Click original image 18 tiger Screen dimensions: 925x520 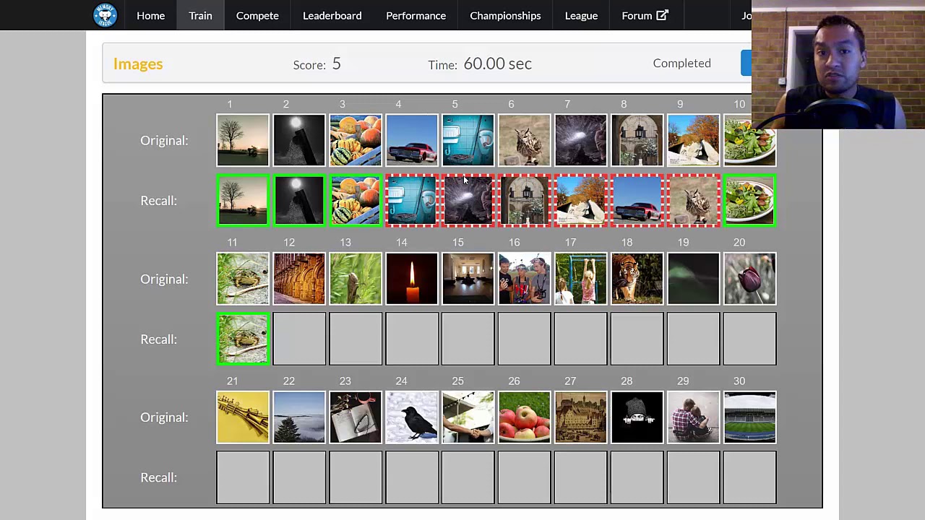637,279
